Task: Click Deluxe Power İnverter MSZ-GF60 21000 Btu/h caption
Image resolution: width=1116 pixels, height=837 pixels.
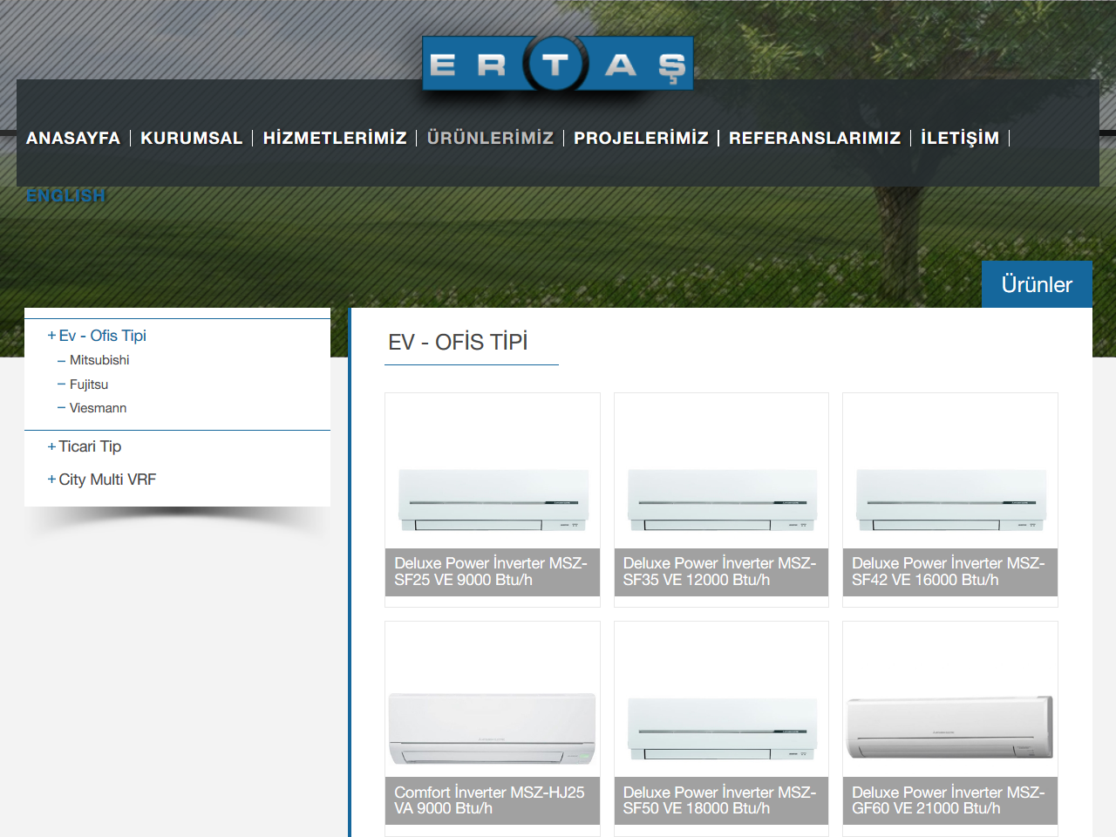Action: pyautogui.click(x=950, y=800)
